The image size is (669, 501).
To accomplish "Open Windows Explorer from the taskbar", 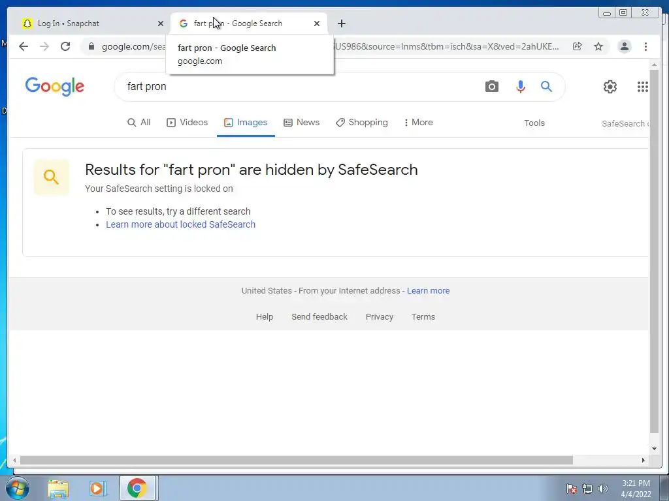I will (58, 488).
